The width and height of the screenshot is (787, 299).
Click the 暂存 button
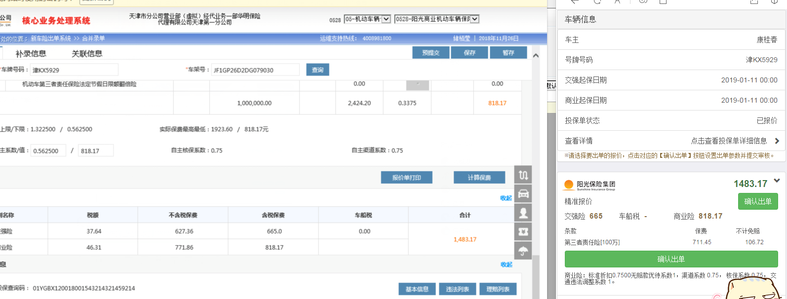click(x=509, y=53)
